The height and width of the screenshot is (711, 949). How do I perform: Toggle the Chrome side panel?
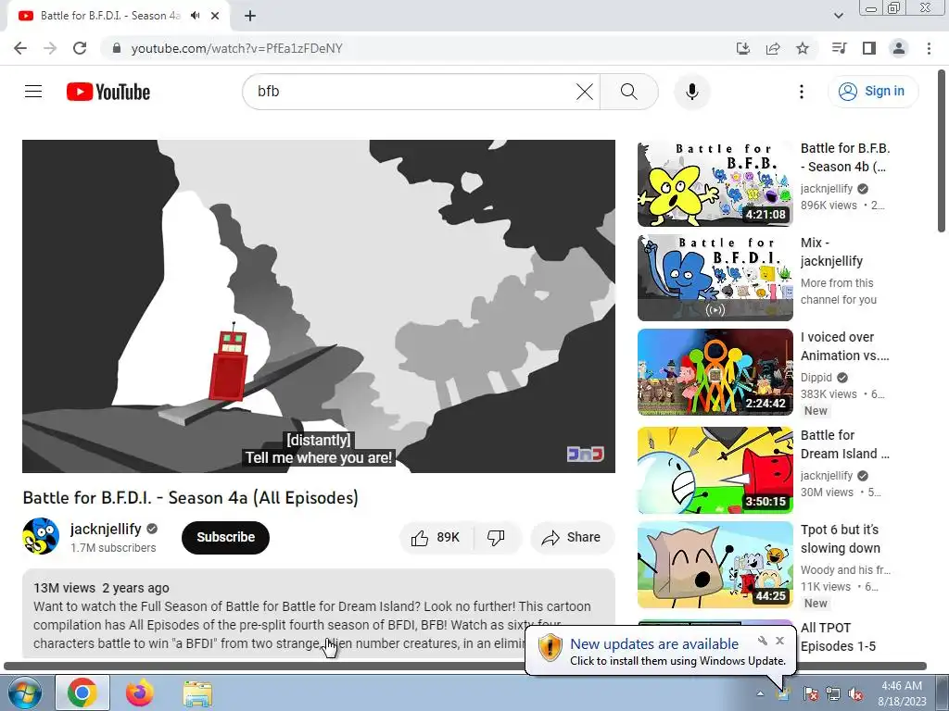tap(869, 48)
